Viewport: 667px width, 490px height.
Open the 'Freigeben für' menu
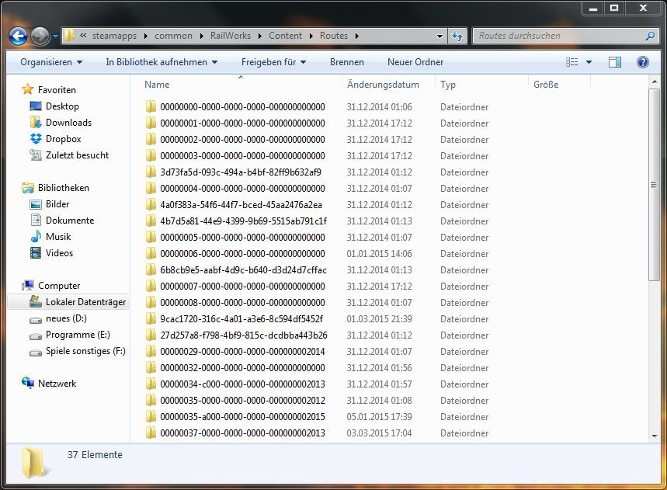273,62
